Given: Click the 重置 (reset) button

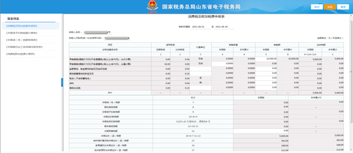Looking at the screenshot, I should 343,7.
